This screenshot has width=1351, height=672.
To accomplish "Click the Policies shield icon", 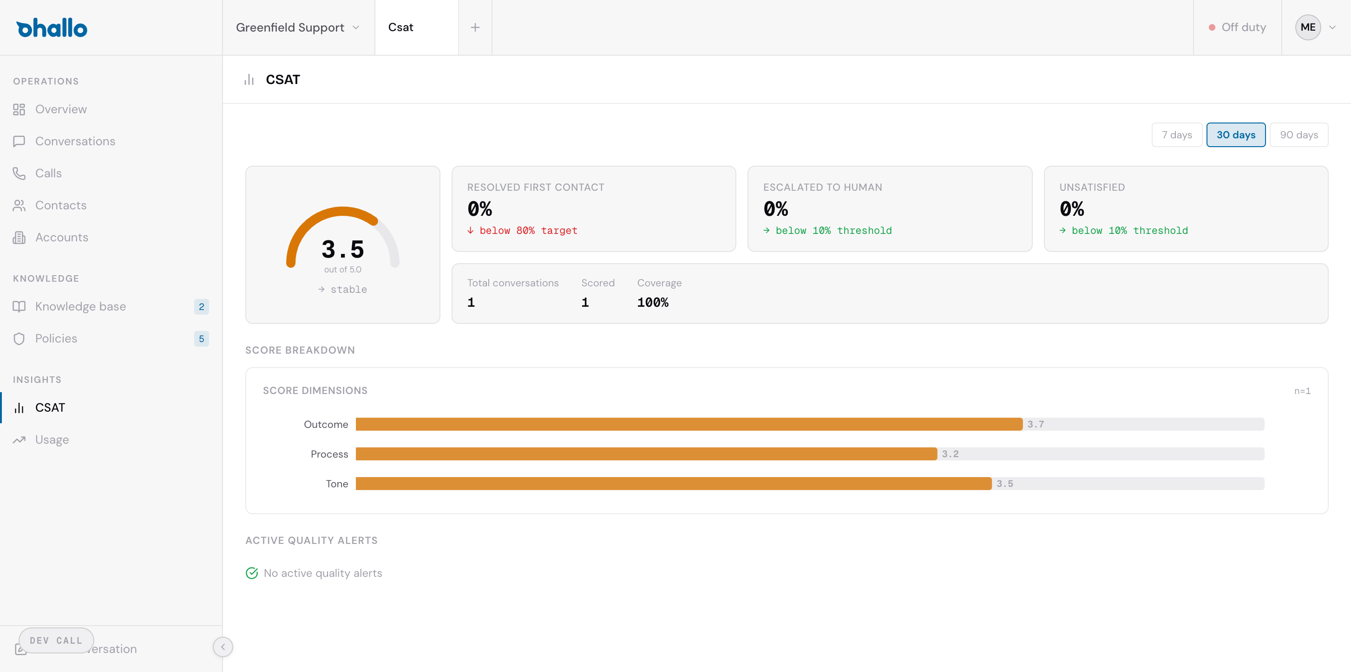I will (19, 338).
